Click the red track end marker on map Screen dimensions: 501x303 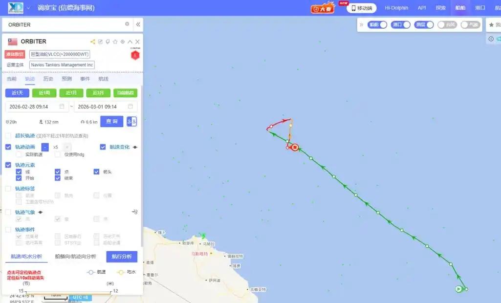tap(295, 147)
